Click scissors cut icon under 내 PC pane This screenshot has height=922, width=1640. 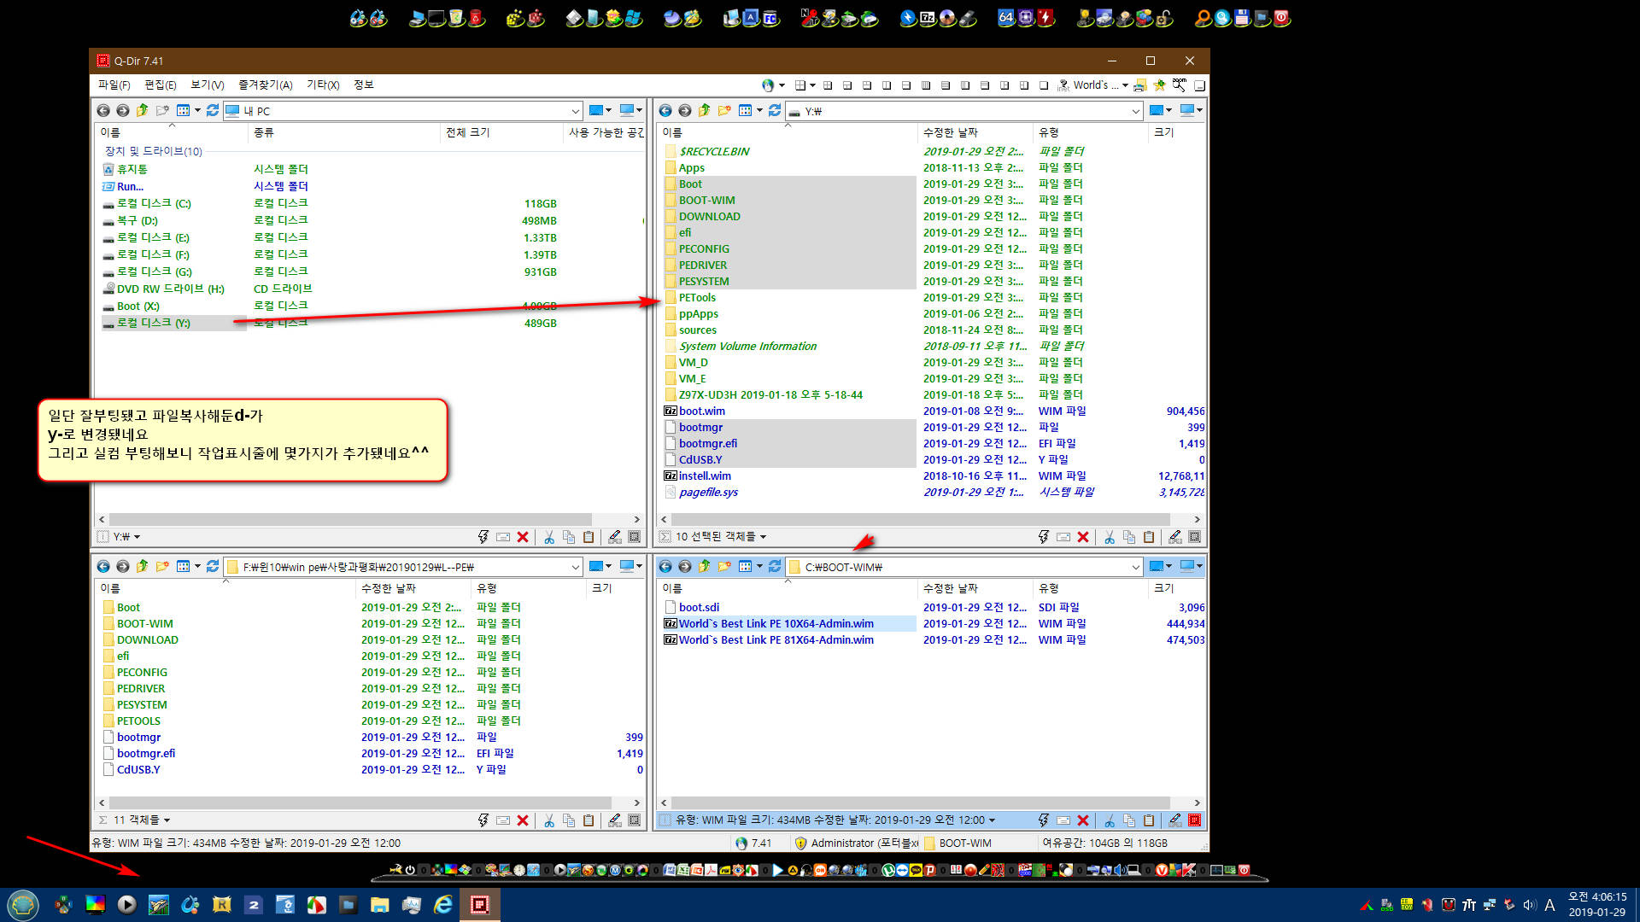548,537
